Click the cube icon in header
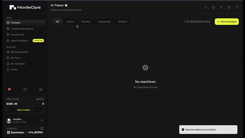This screenshot has width=245, height=138. pos(213,7)
